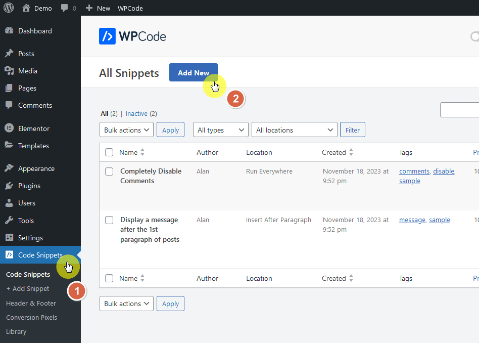The width and height of the screenshot is (479, 343).
Task: Open All locations filter dropdown
Action: point(295,130)
